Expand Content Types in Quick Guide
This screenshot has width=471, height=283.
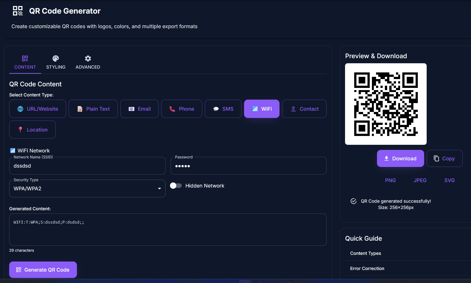pos(408,253)
